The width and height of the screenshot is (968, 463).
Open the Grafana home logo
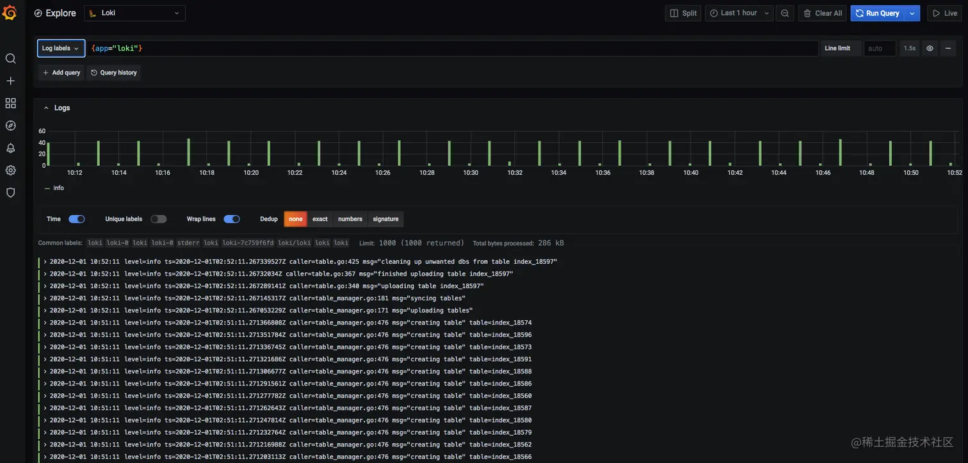point(10,13)
